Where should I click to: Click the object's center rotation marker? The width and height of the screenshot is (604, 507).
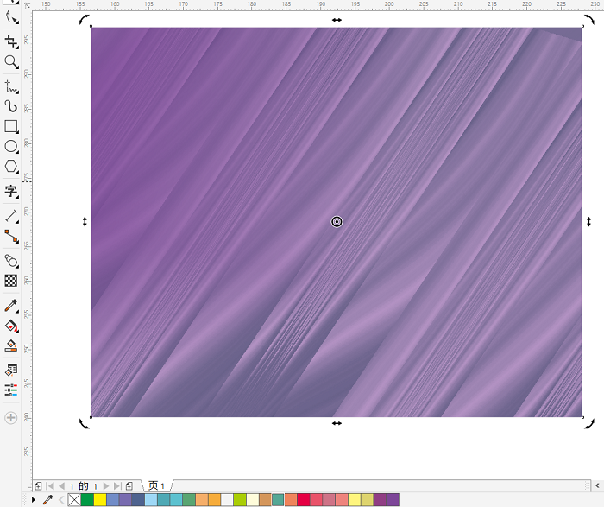tap(337, 222)
